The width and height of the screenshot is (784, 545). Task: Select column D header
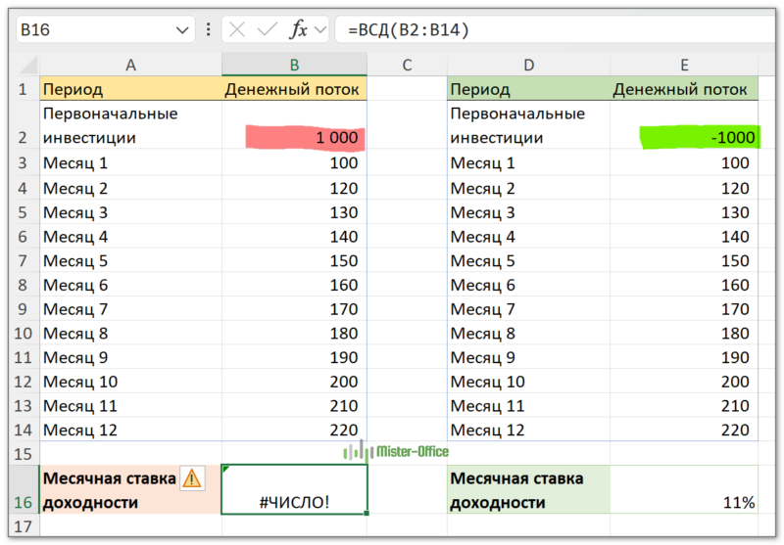[x=529, y=66]
